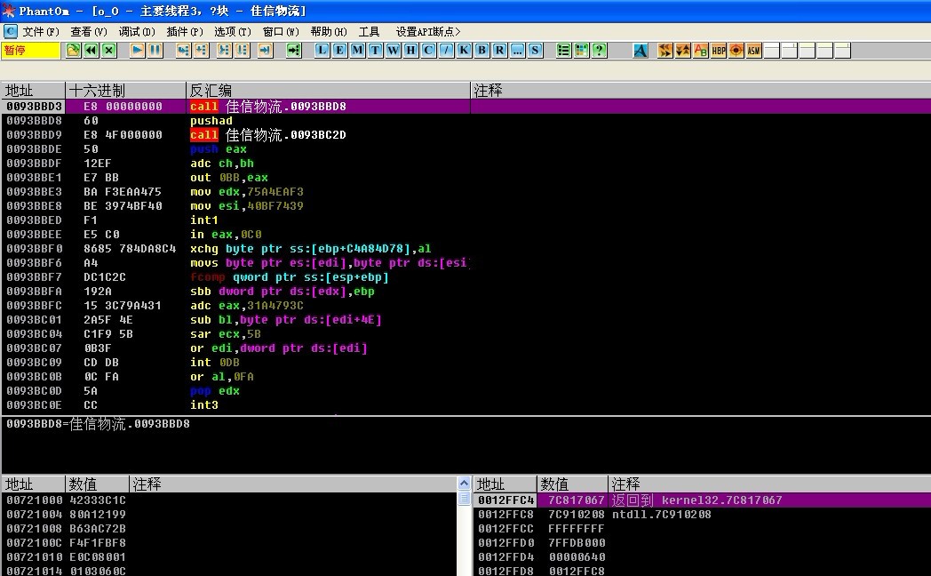Click the red-green AB icon
The image size is (931, 576).
[x=701, y=51]
